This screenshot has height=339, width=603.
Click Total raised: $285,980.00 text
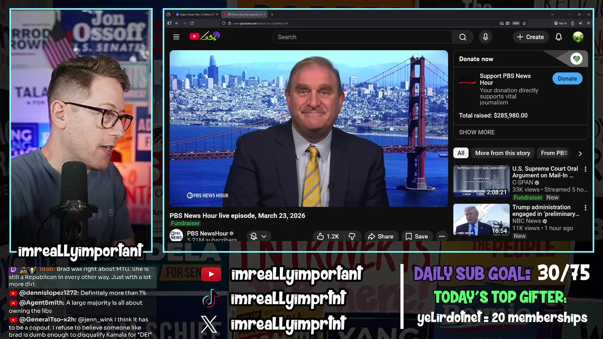(x=493, y=115)
